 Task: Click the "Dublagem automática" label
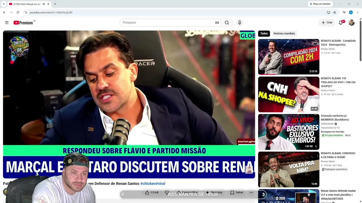[x=334, y=169]
